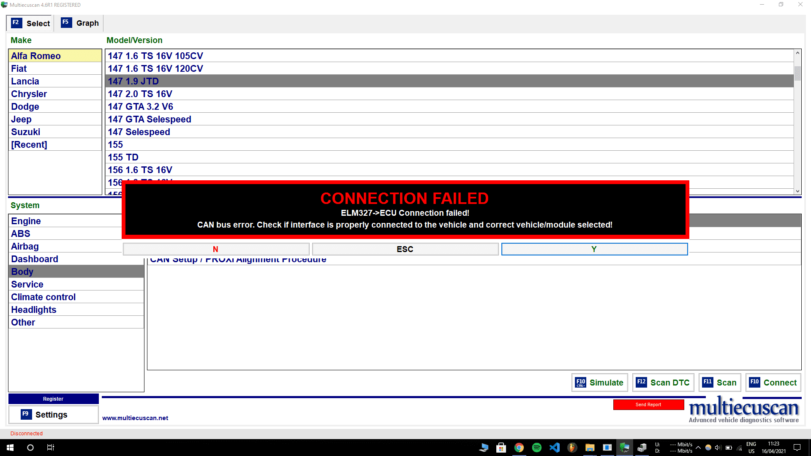Image resolution: width=811 pixels, height=456 pixels.
Task: Choose 147 GTA Selespeed model
Action: [x=449, y=119]
